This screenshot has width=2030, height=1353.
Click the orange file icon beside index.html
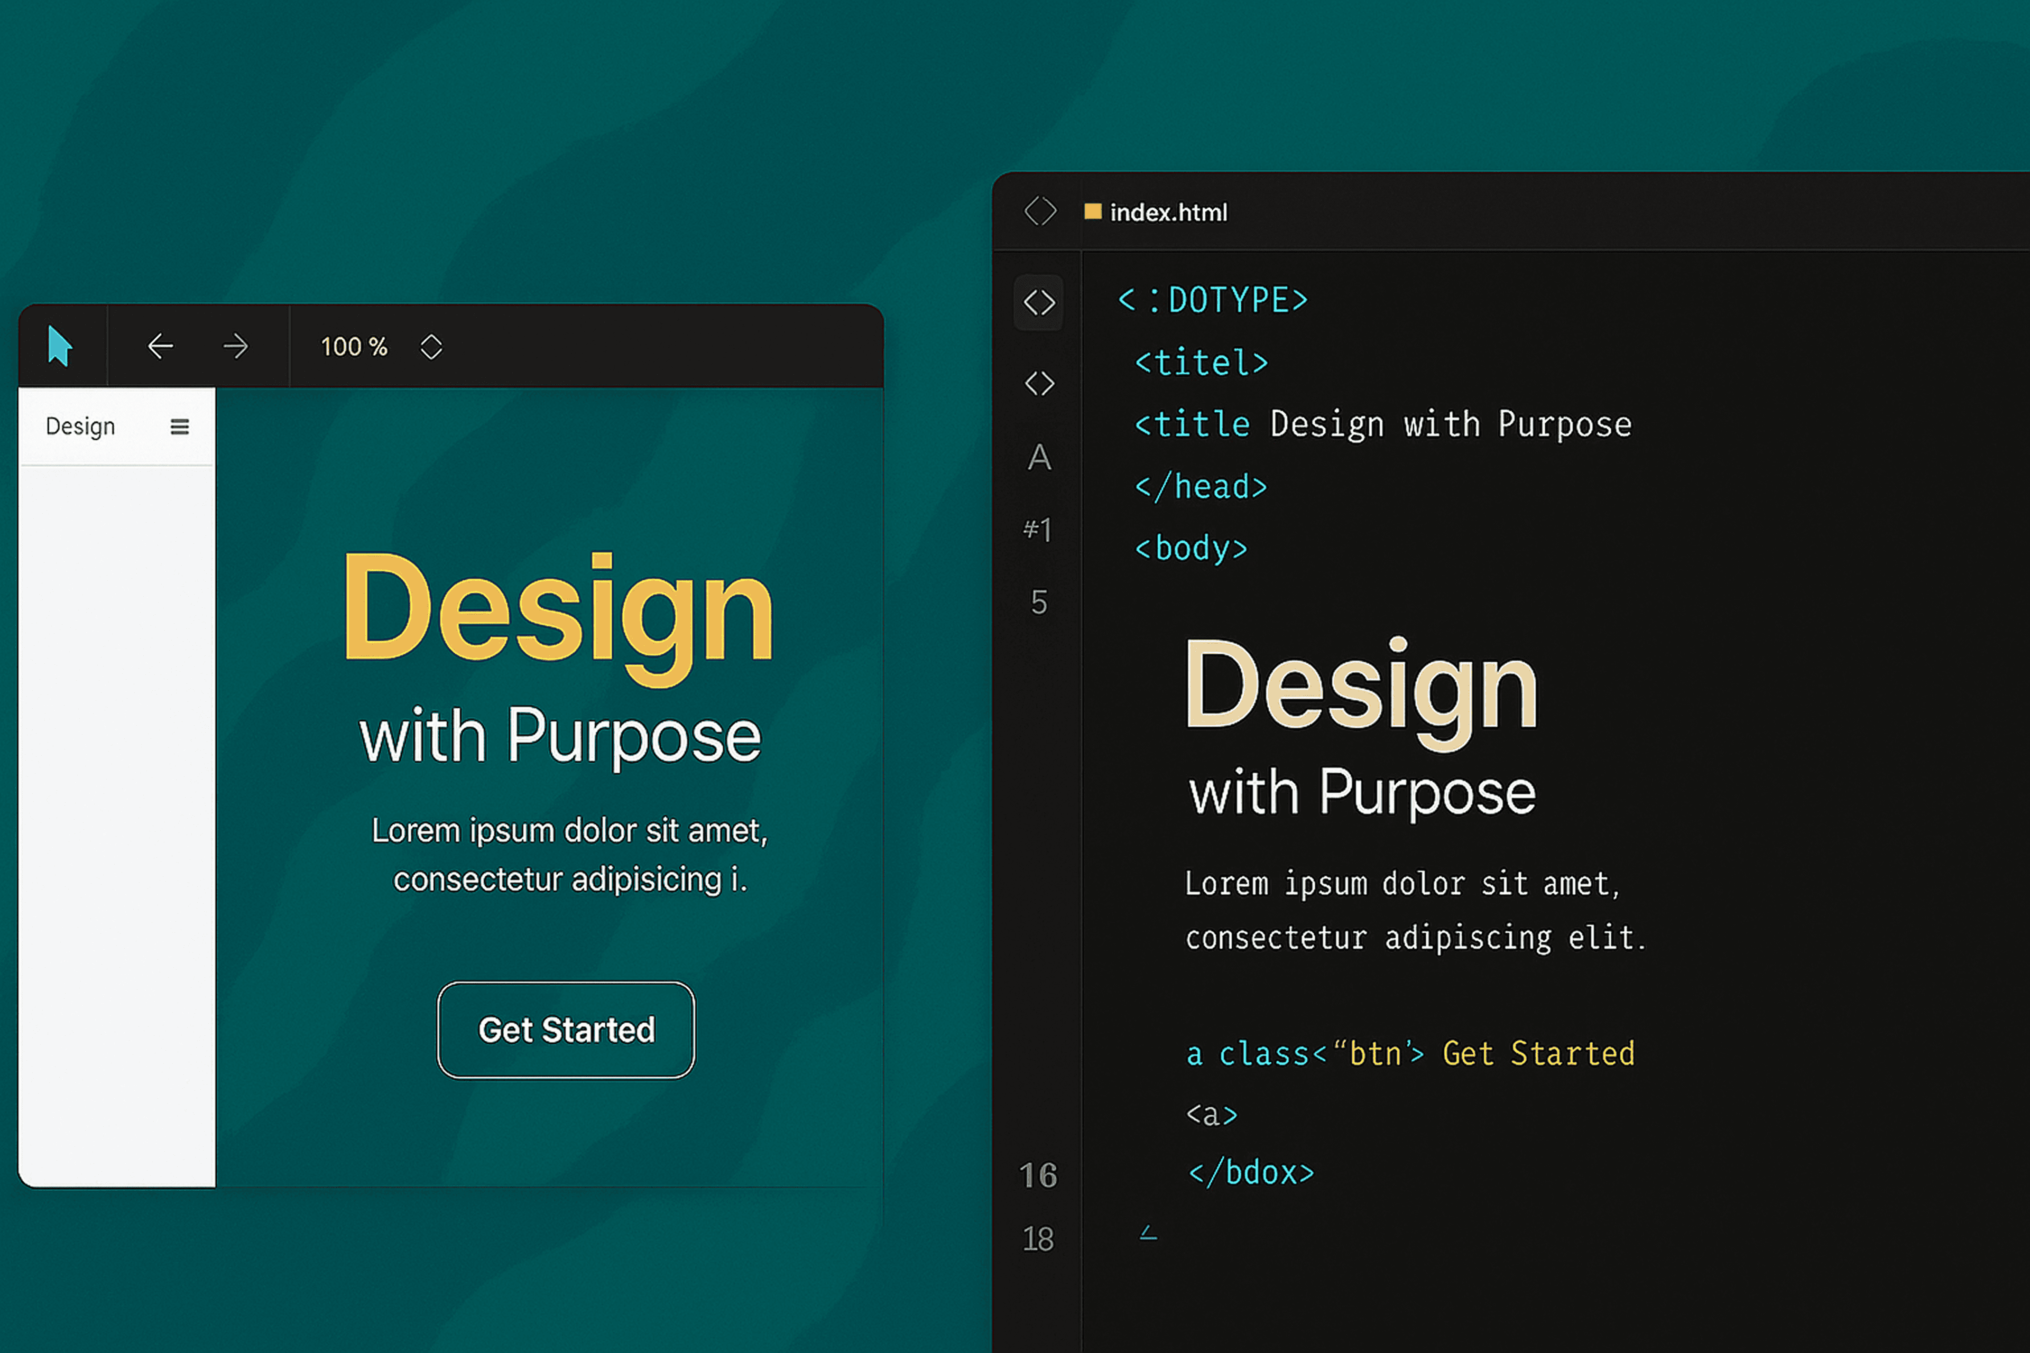1093,211
